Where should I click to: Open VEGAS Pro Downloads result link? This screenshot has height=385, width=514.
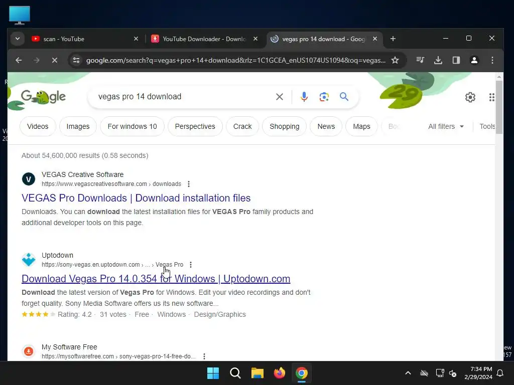coord(136,198)
